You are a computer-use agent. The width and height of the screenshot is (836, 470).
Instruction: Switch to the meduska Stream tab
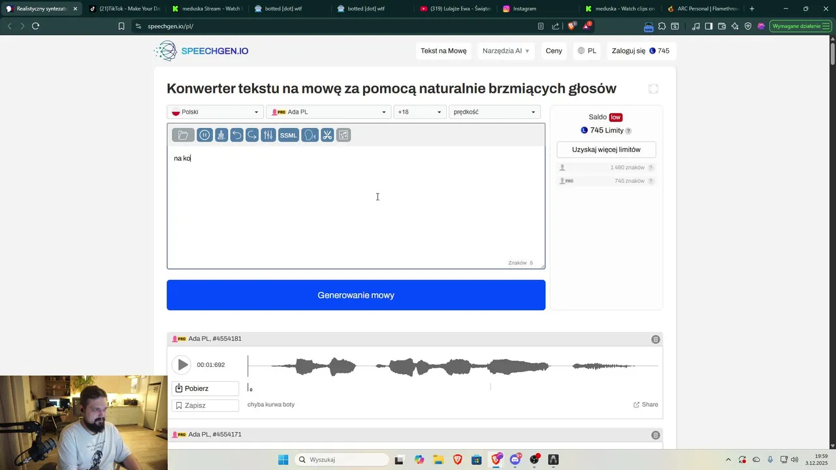point(207,8)
